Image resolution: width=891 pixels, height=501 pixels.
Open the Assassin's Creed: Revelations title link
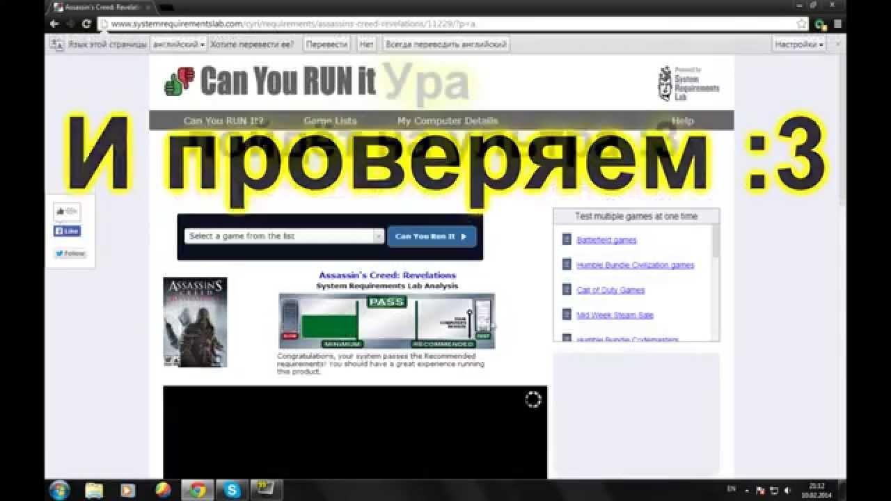[387, 275]
